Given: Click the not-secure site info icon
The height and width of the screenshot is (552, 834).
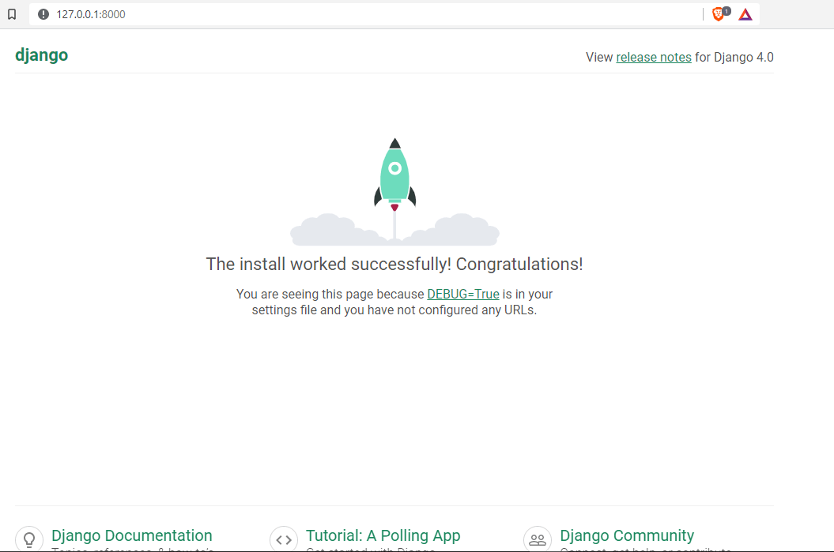Looking at the screenshot, I should [43, 14].
